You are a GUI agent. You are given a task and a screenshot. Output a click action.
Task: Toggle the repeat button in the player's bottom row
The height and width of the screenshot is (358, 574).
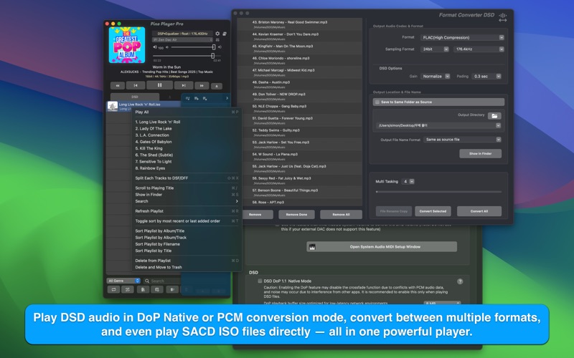pos(114,289)
